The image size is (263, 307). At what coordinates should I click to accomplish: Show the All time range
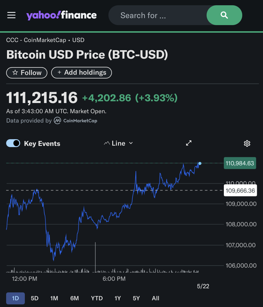point(155,298)
